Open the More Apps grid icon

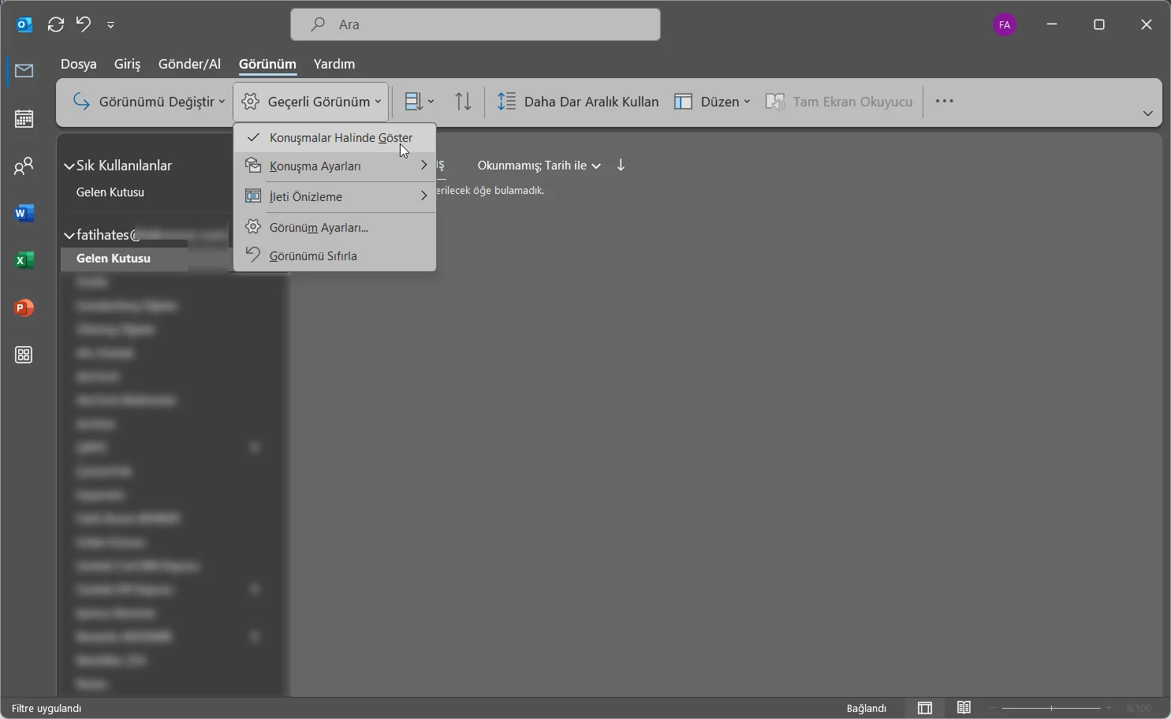pos(24,356)
